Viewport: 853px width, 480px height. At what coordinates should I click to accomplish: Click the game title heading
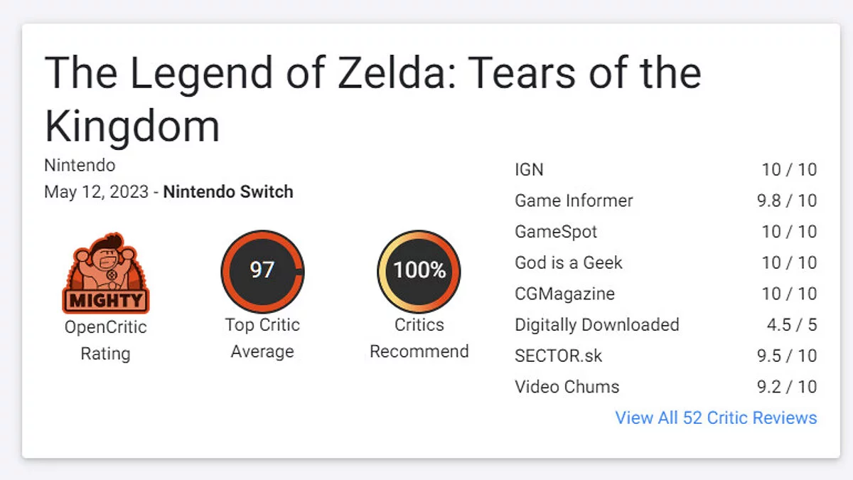point(372,100)
